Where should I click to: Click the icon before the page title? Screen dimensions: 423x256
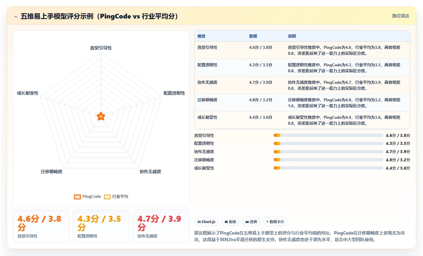coord(16,16)
